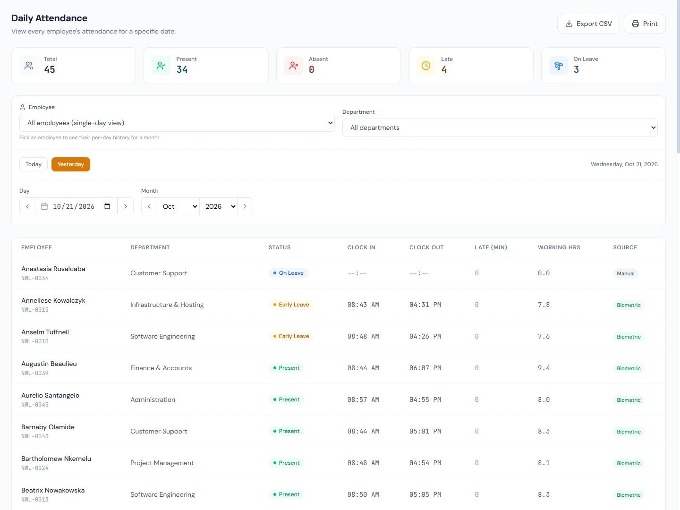680x510 pixels.
Task: Click clock in time 08:57 AM
Action: 363,399
